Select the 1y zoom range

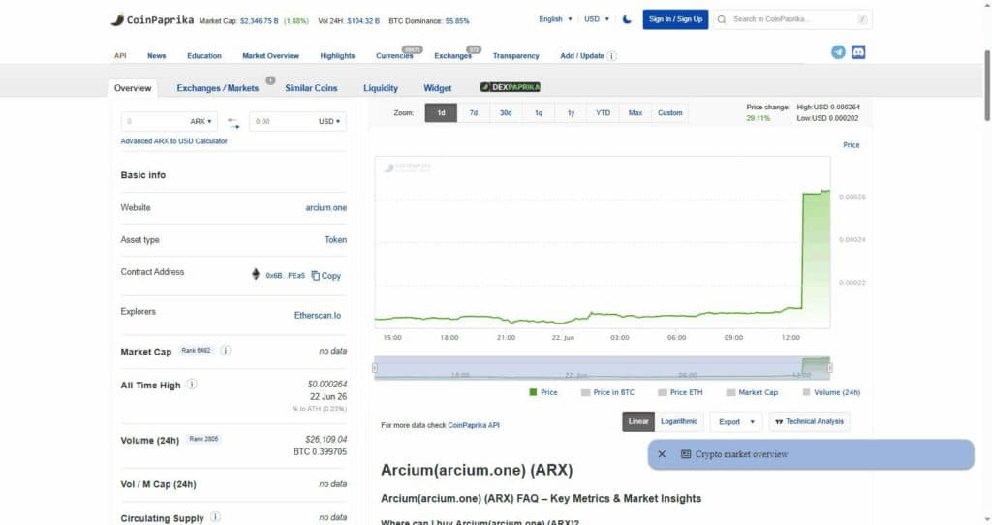[x=571, y=112]
